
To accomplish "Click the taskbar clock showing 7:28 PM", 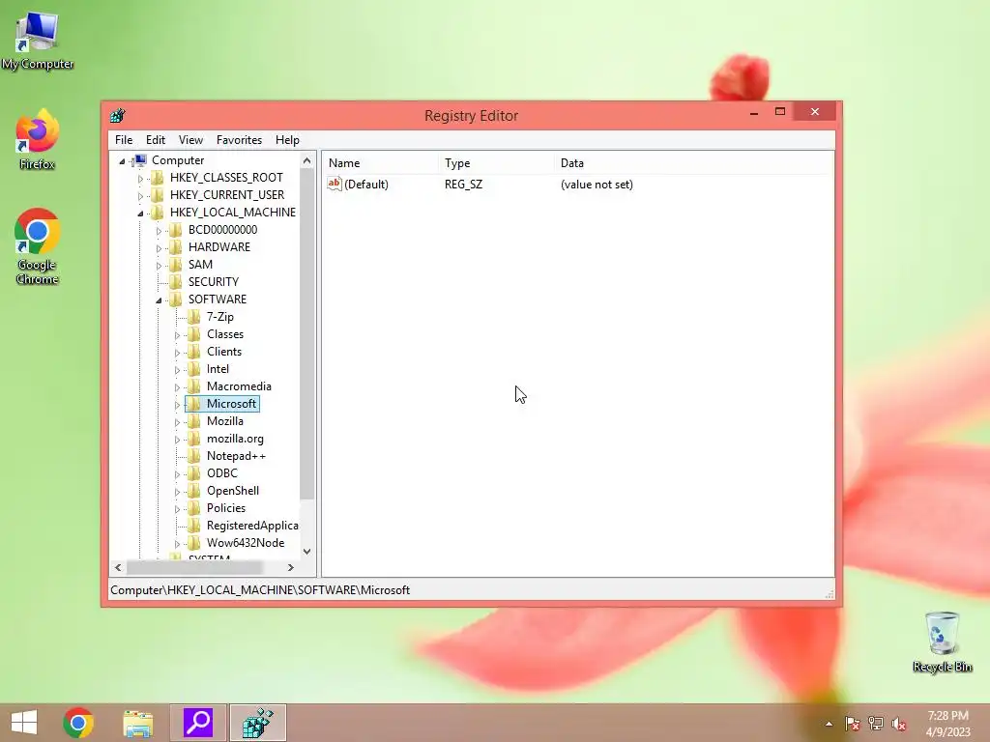I will (x=947, y=724).
